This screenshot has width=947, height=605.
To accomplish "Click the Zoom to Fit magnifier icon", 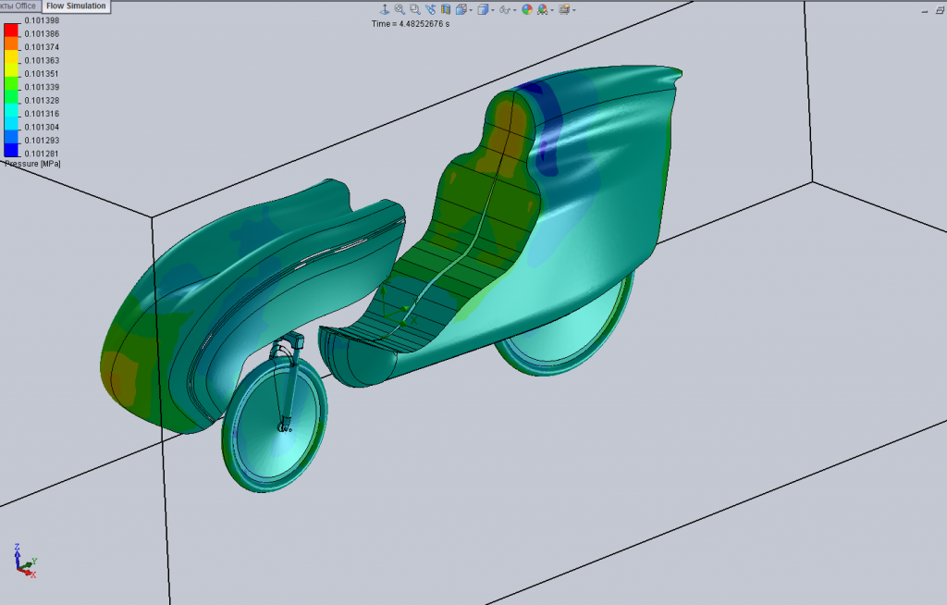I will pyautogui.click(x=400, y=9).
